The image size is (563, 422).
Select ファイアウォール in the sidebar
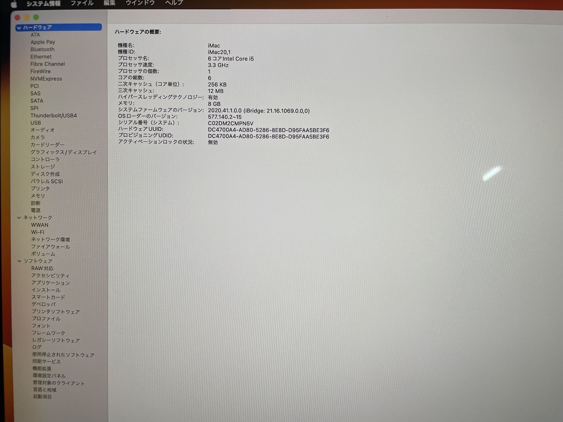[x=51, y=247]
